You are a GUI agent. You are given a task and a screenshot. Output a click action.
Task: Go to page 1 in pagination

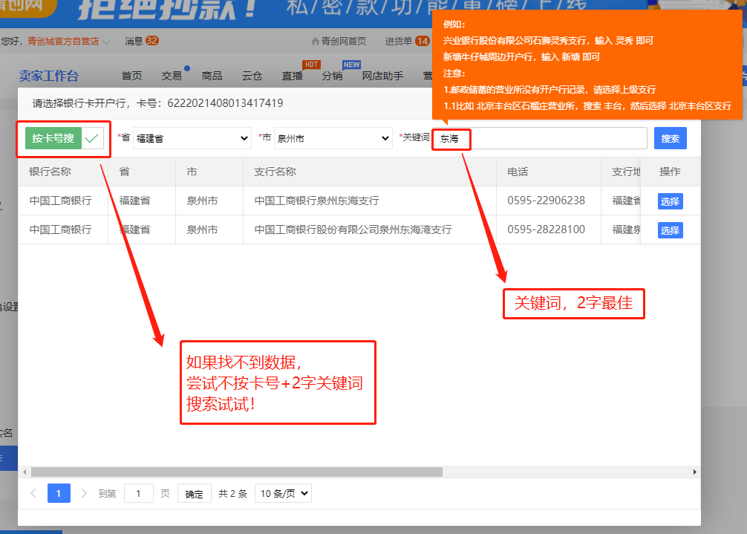(59, 493)
